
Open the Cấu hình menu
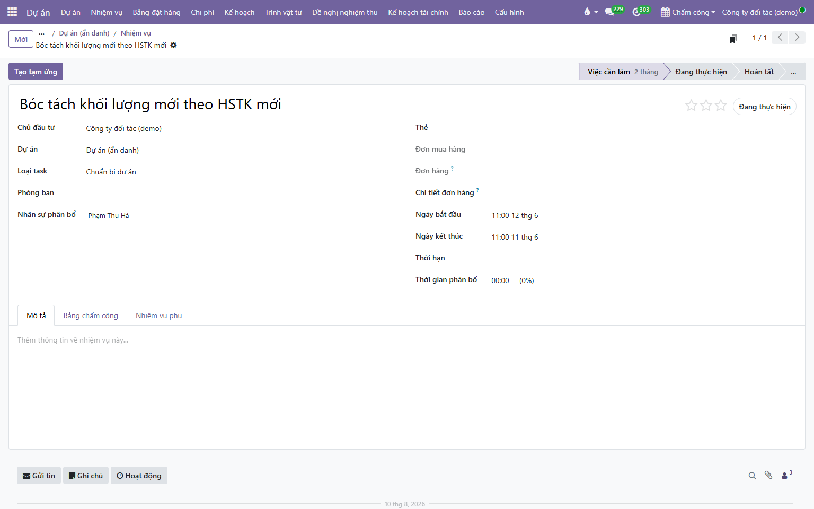[x=509, y=12]
